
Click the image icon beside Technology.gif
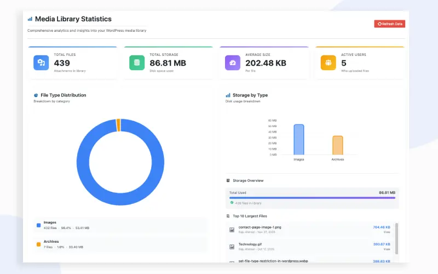[x=232, y=246]
